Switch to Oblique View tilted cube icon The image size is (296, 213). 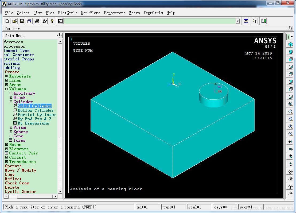tap(291, 52)
